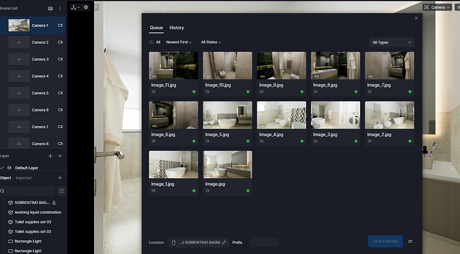Close the render queue dialog
460x254 pixels.
416,18
